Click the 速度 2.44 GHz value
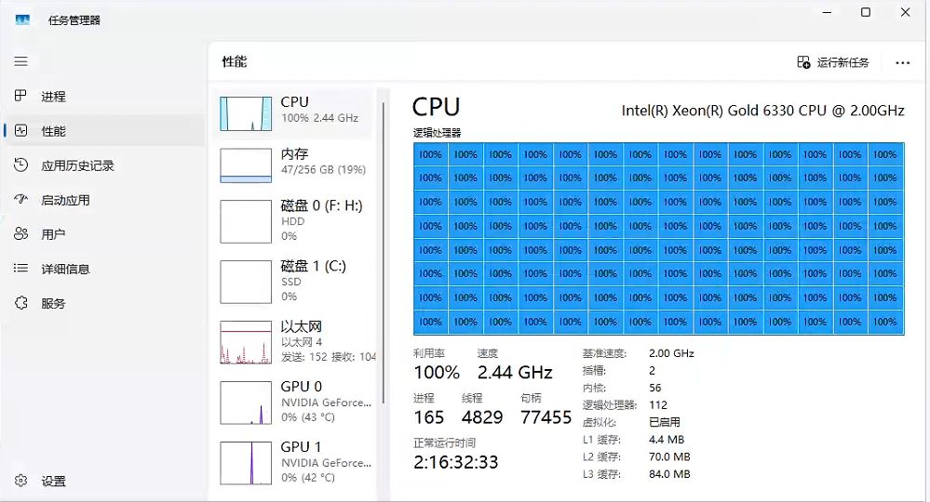 515,373
